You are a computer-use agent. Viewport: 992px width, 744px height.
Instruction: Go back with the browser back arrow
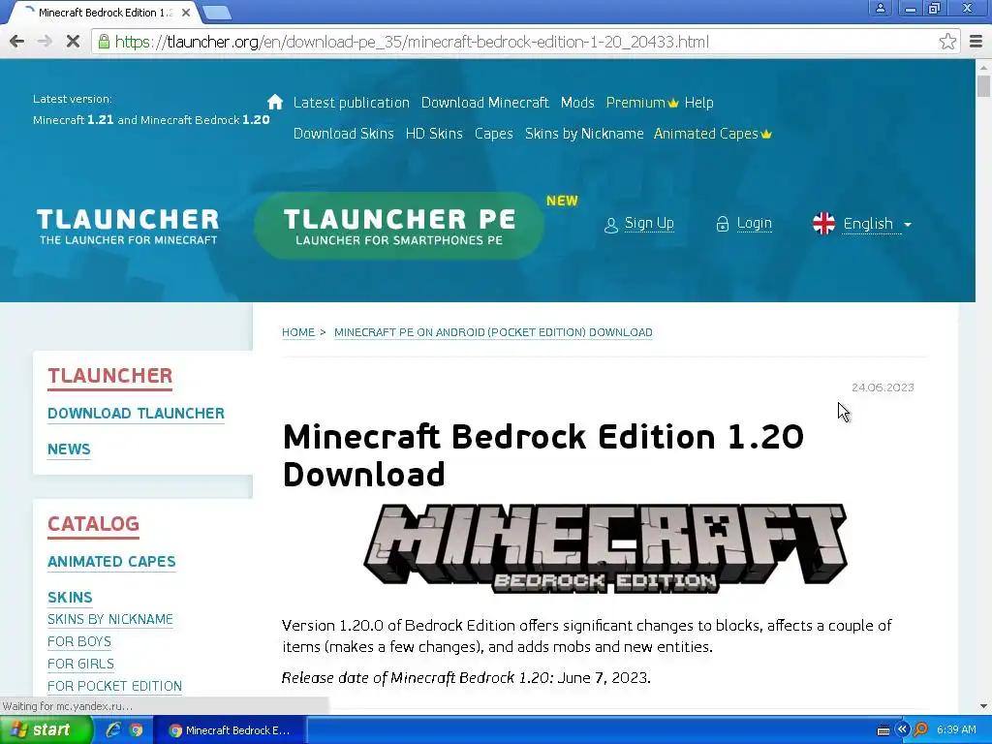coord(17,42)
